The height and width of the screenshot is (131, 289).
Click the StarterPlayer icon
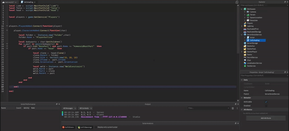click(245, 52)
